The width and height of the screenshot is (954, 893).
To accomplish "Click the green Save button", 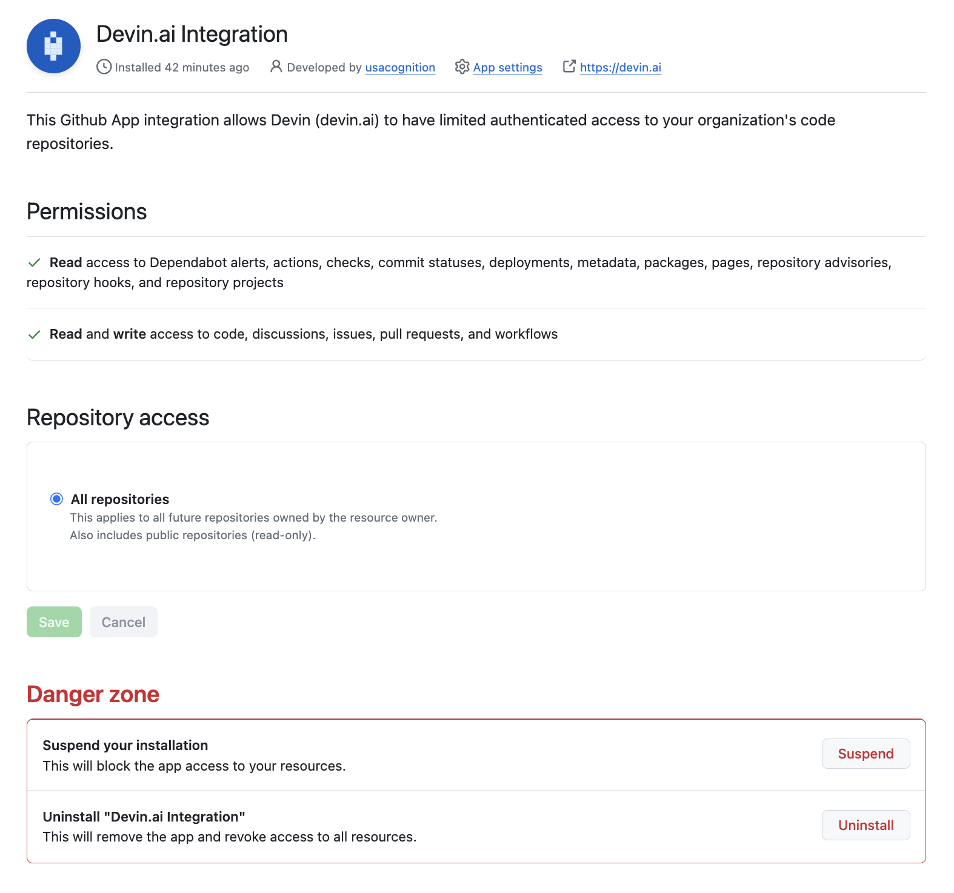I will (54, 622).
